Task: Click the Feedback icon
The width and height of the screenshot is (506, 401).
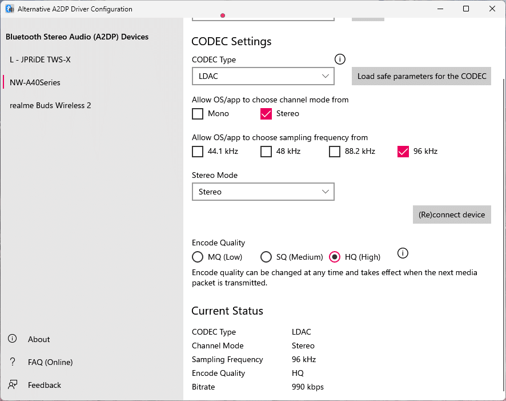Action: (x=12, y=384)
